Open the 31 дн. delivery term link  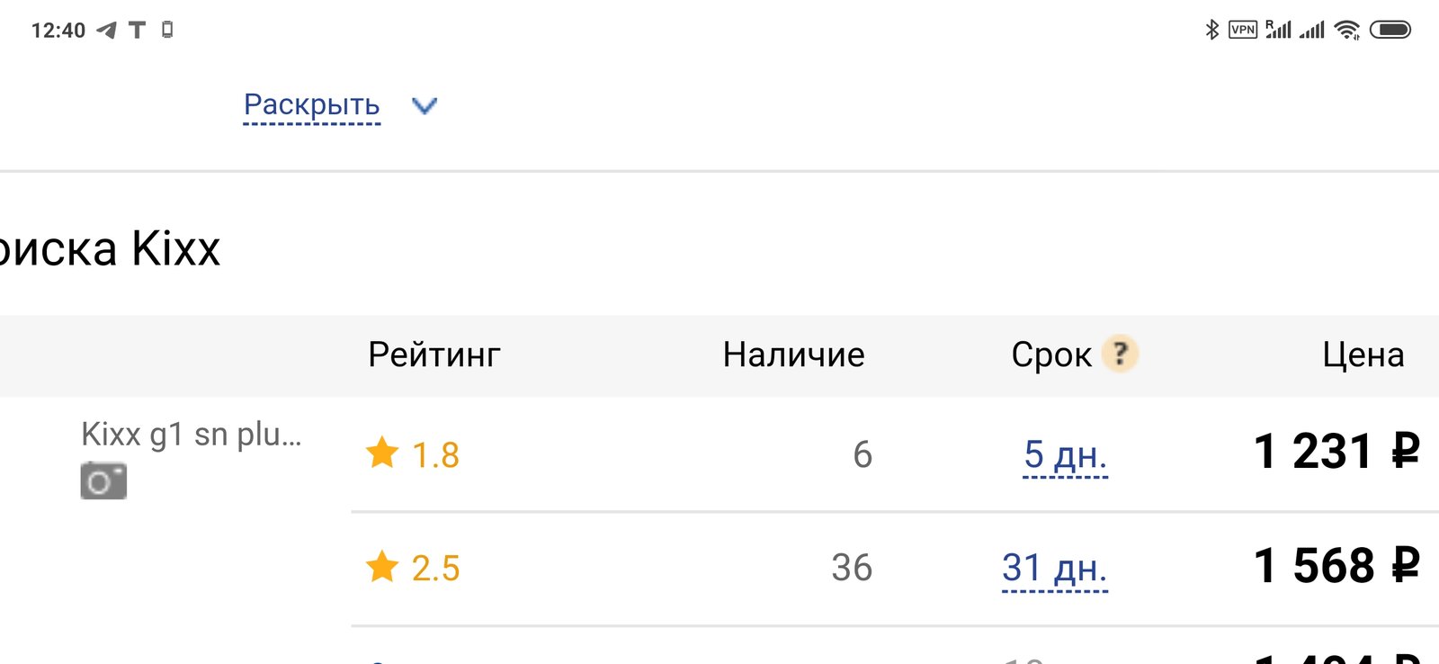(x=1055, y=569)
